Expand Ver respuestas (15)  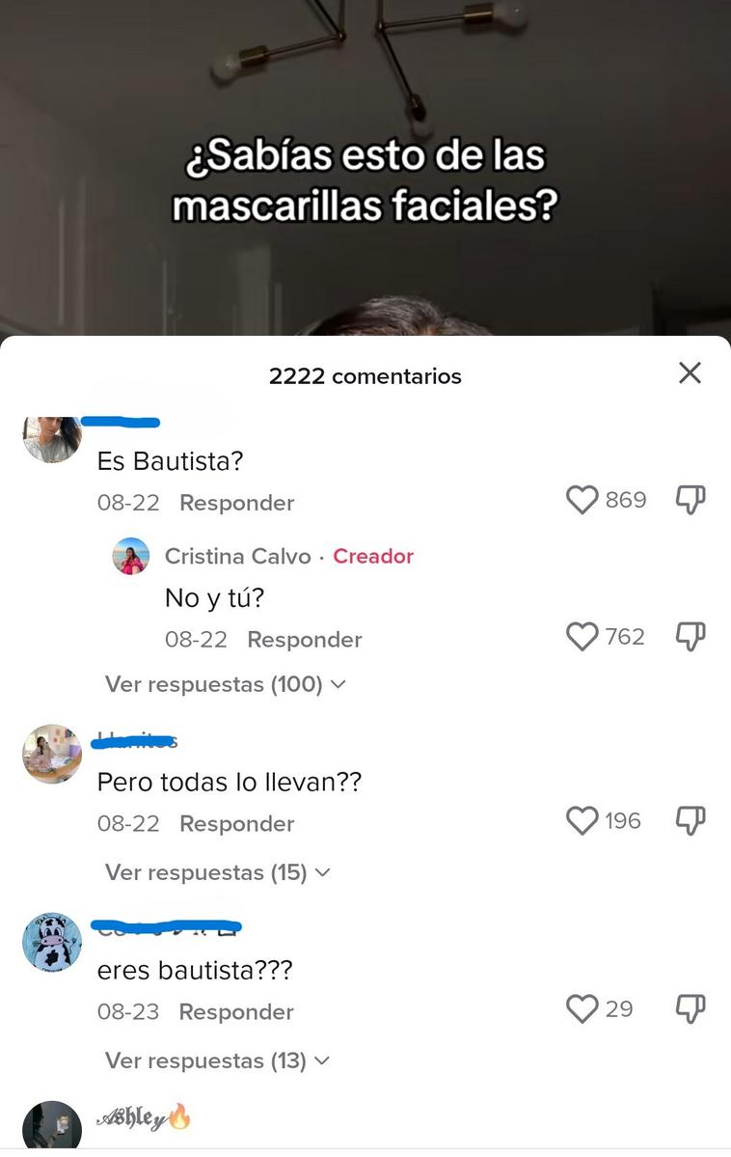pos(218,872)
